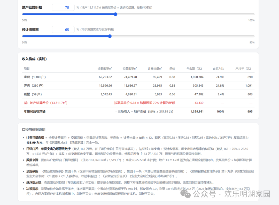Select the 洋房（280 户） row label
This screenshot has height=205, width=279.
(34, 86)
